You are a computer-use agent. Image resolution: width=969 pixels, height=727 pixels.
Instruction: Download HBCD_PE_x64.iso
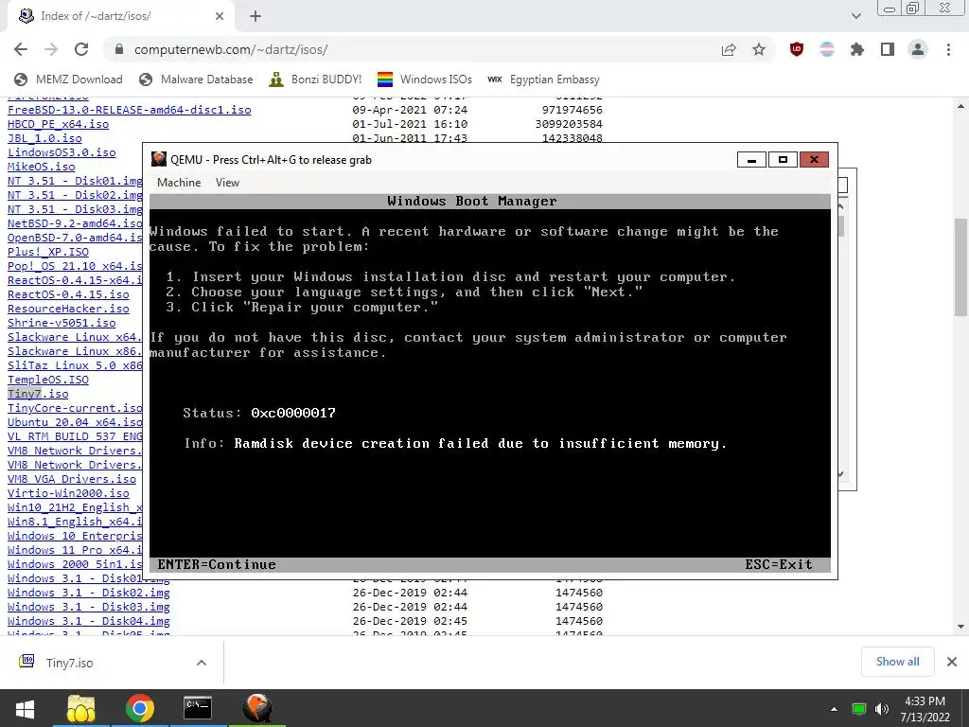tap(58, 124)
